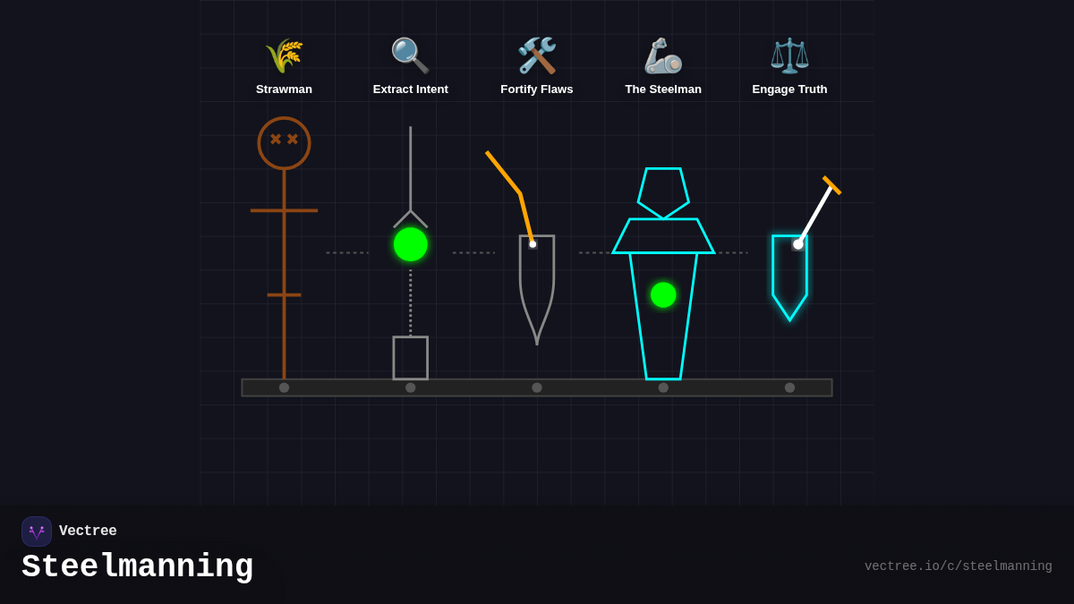Viewport: 1074px width, 604px height.
Task: Select the Strawman stage label
Action: (284, 89)
